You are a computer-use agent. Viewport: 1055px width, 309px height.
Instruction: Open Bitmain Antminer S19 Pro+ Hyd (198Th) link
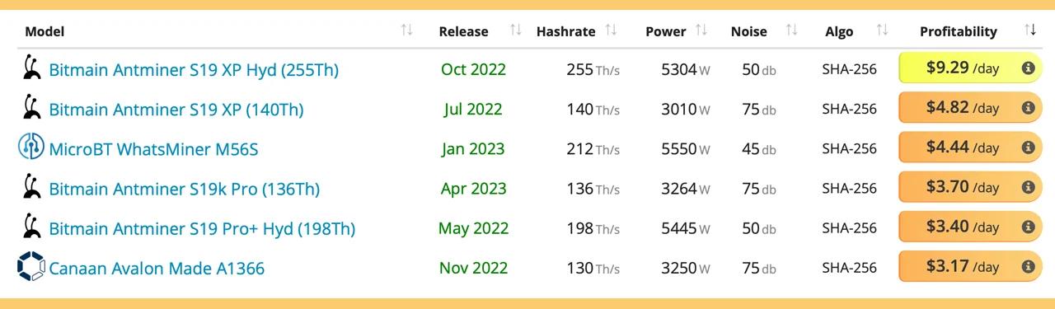coord(202,228)
